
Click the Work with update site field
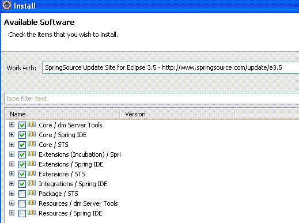171,67
